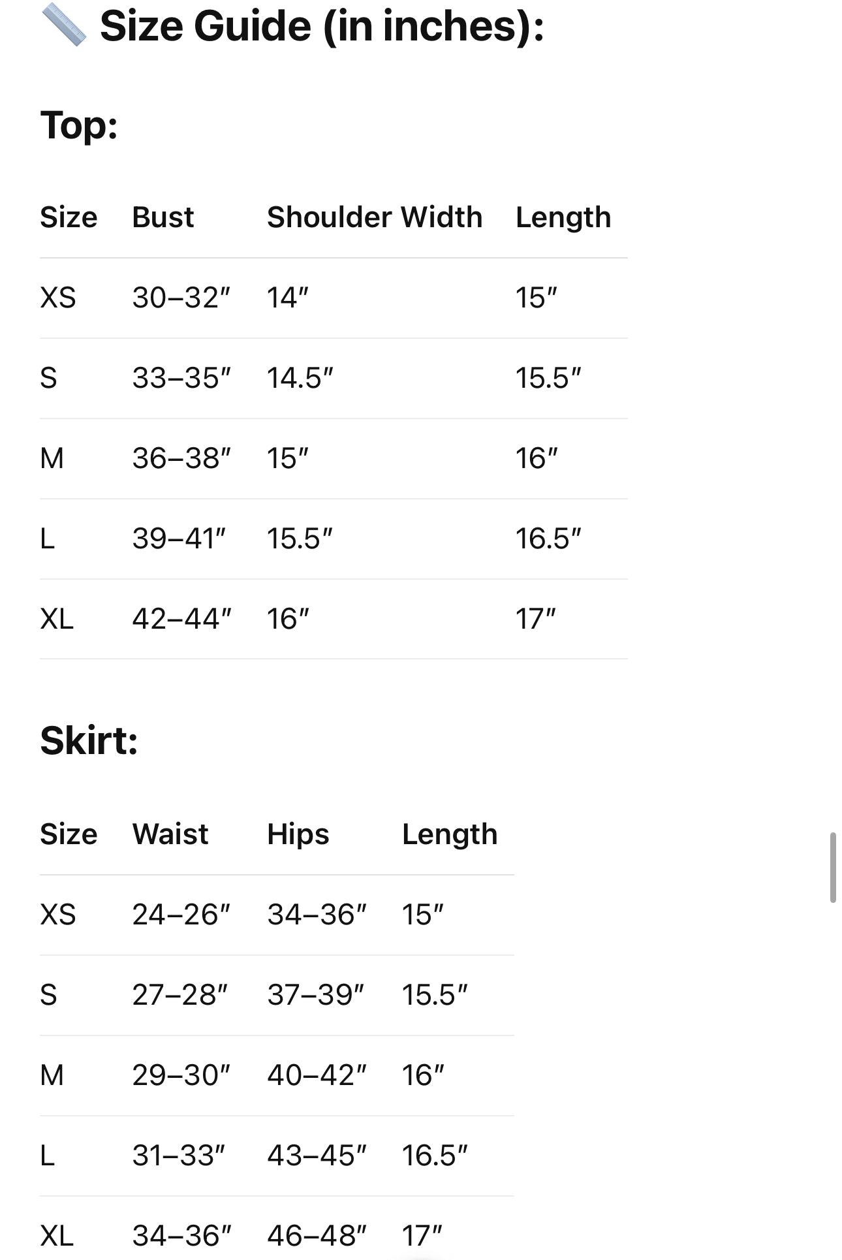
Task: Click the Shoulder Width column header
Action: [x=375, y=217]
